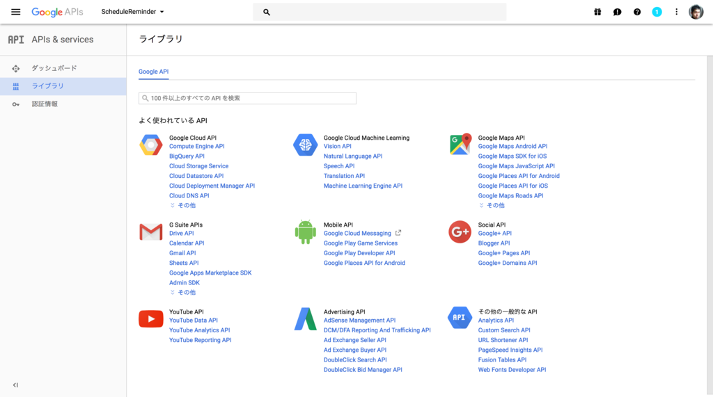Open Vision API link
713x397 pixels.
pos(338,146)
